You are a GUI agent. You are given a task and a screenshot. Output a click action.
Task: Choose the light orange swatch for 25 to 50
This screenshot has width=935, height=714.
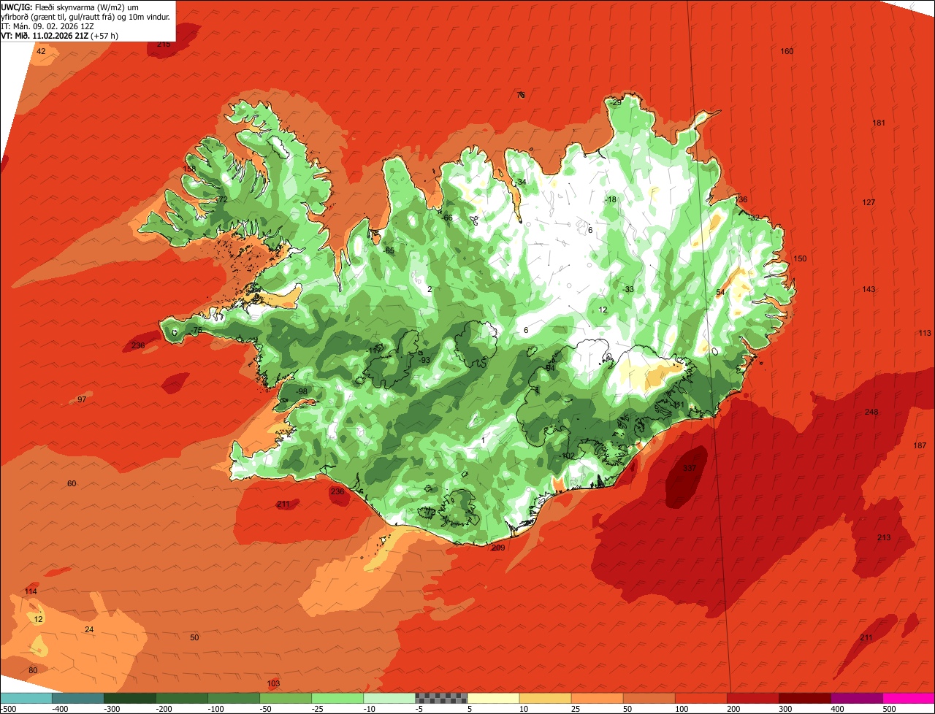pos(596,698)
